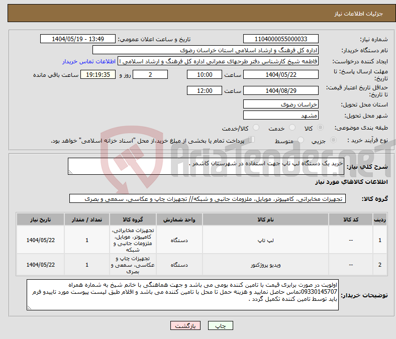Click the description textarea resize handle
The height and width of the screenshot is (339, 396).
(70, 172)
